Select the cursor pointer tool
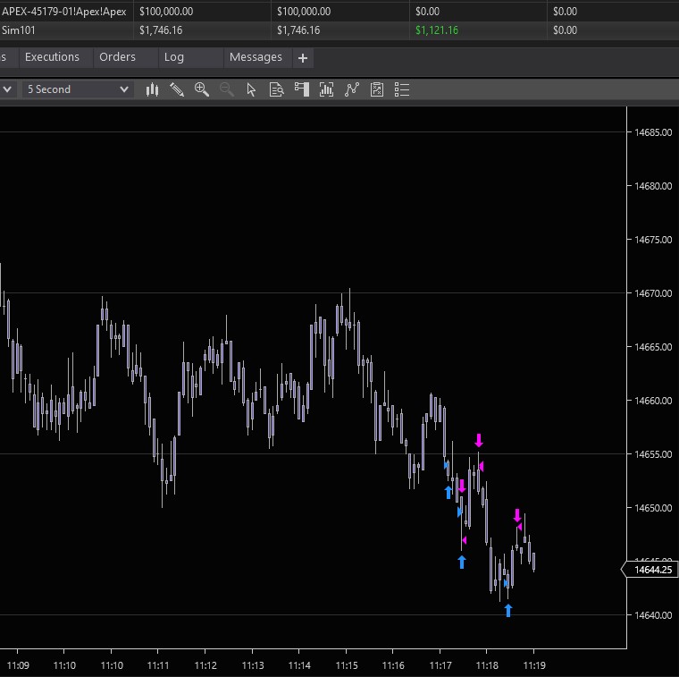Screen dimensions: 679x677 click(251, 89)
